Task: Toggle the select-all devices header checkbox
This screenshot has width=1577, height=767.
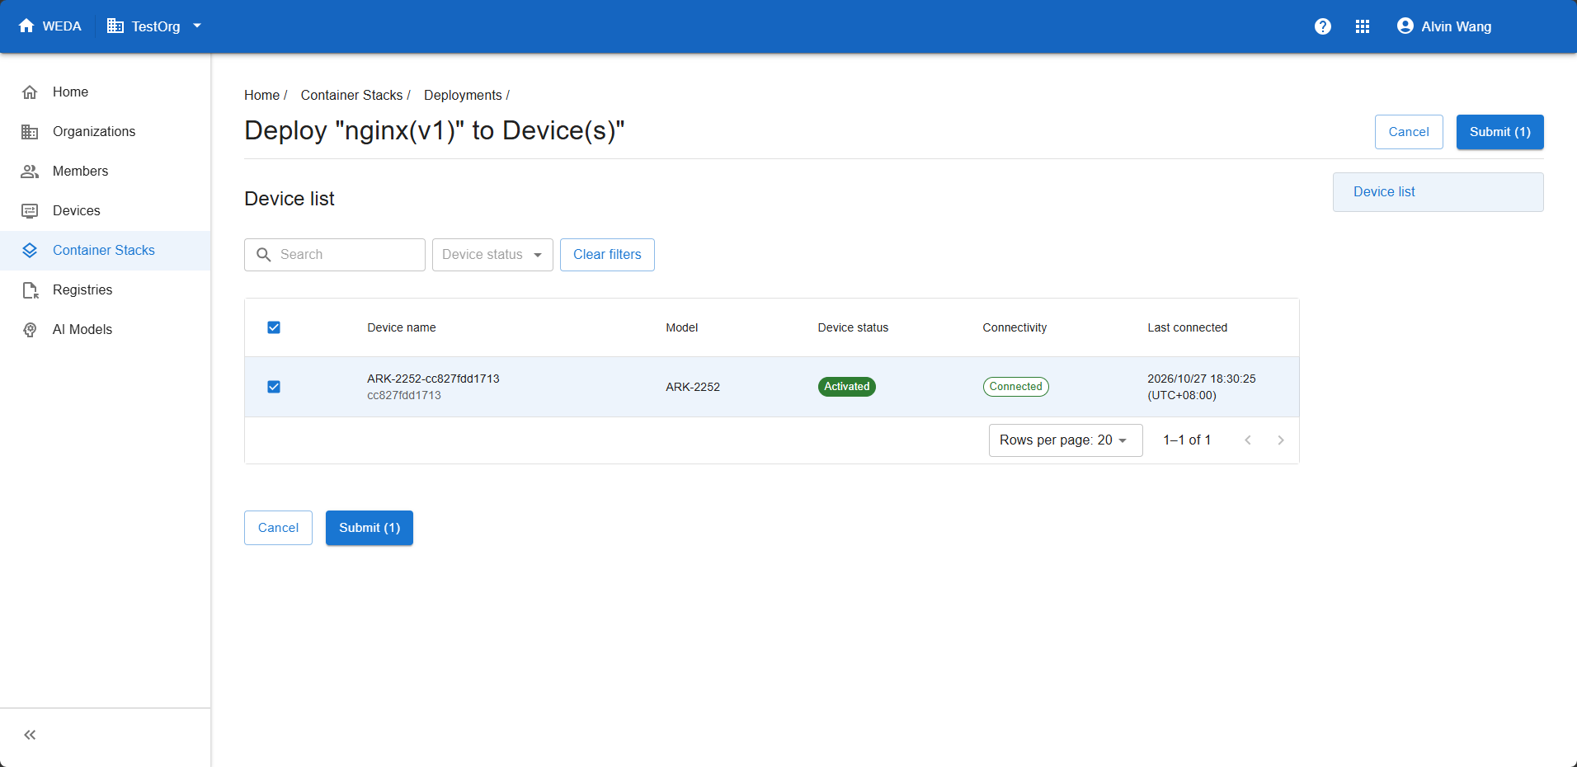Action: 274,327
